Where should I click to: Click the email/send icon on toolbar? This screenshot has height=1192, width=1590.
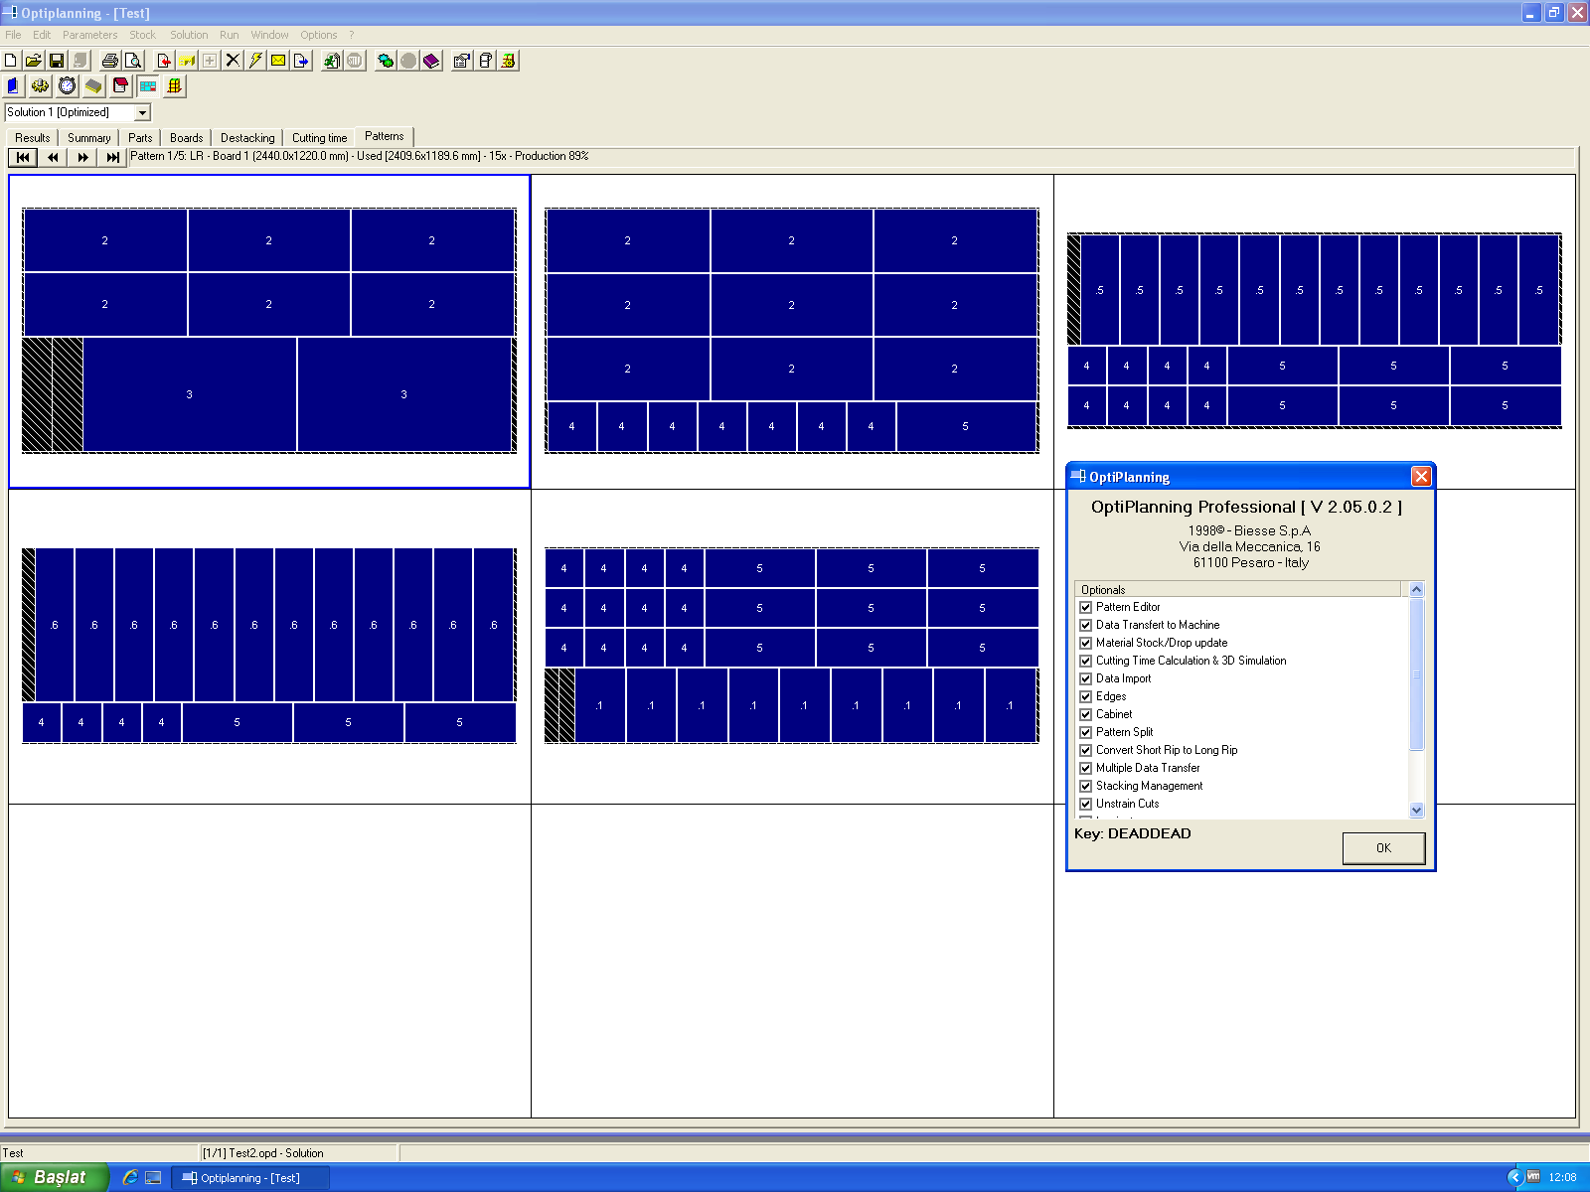277,61
